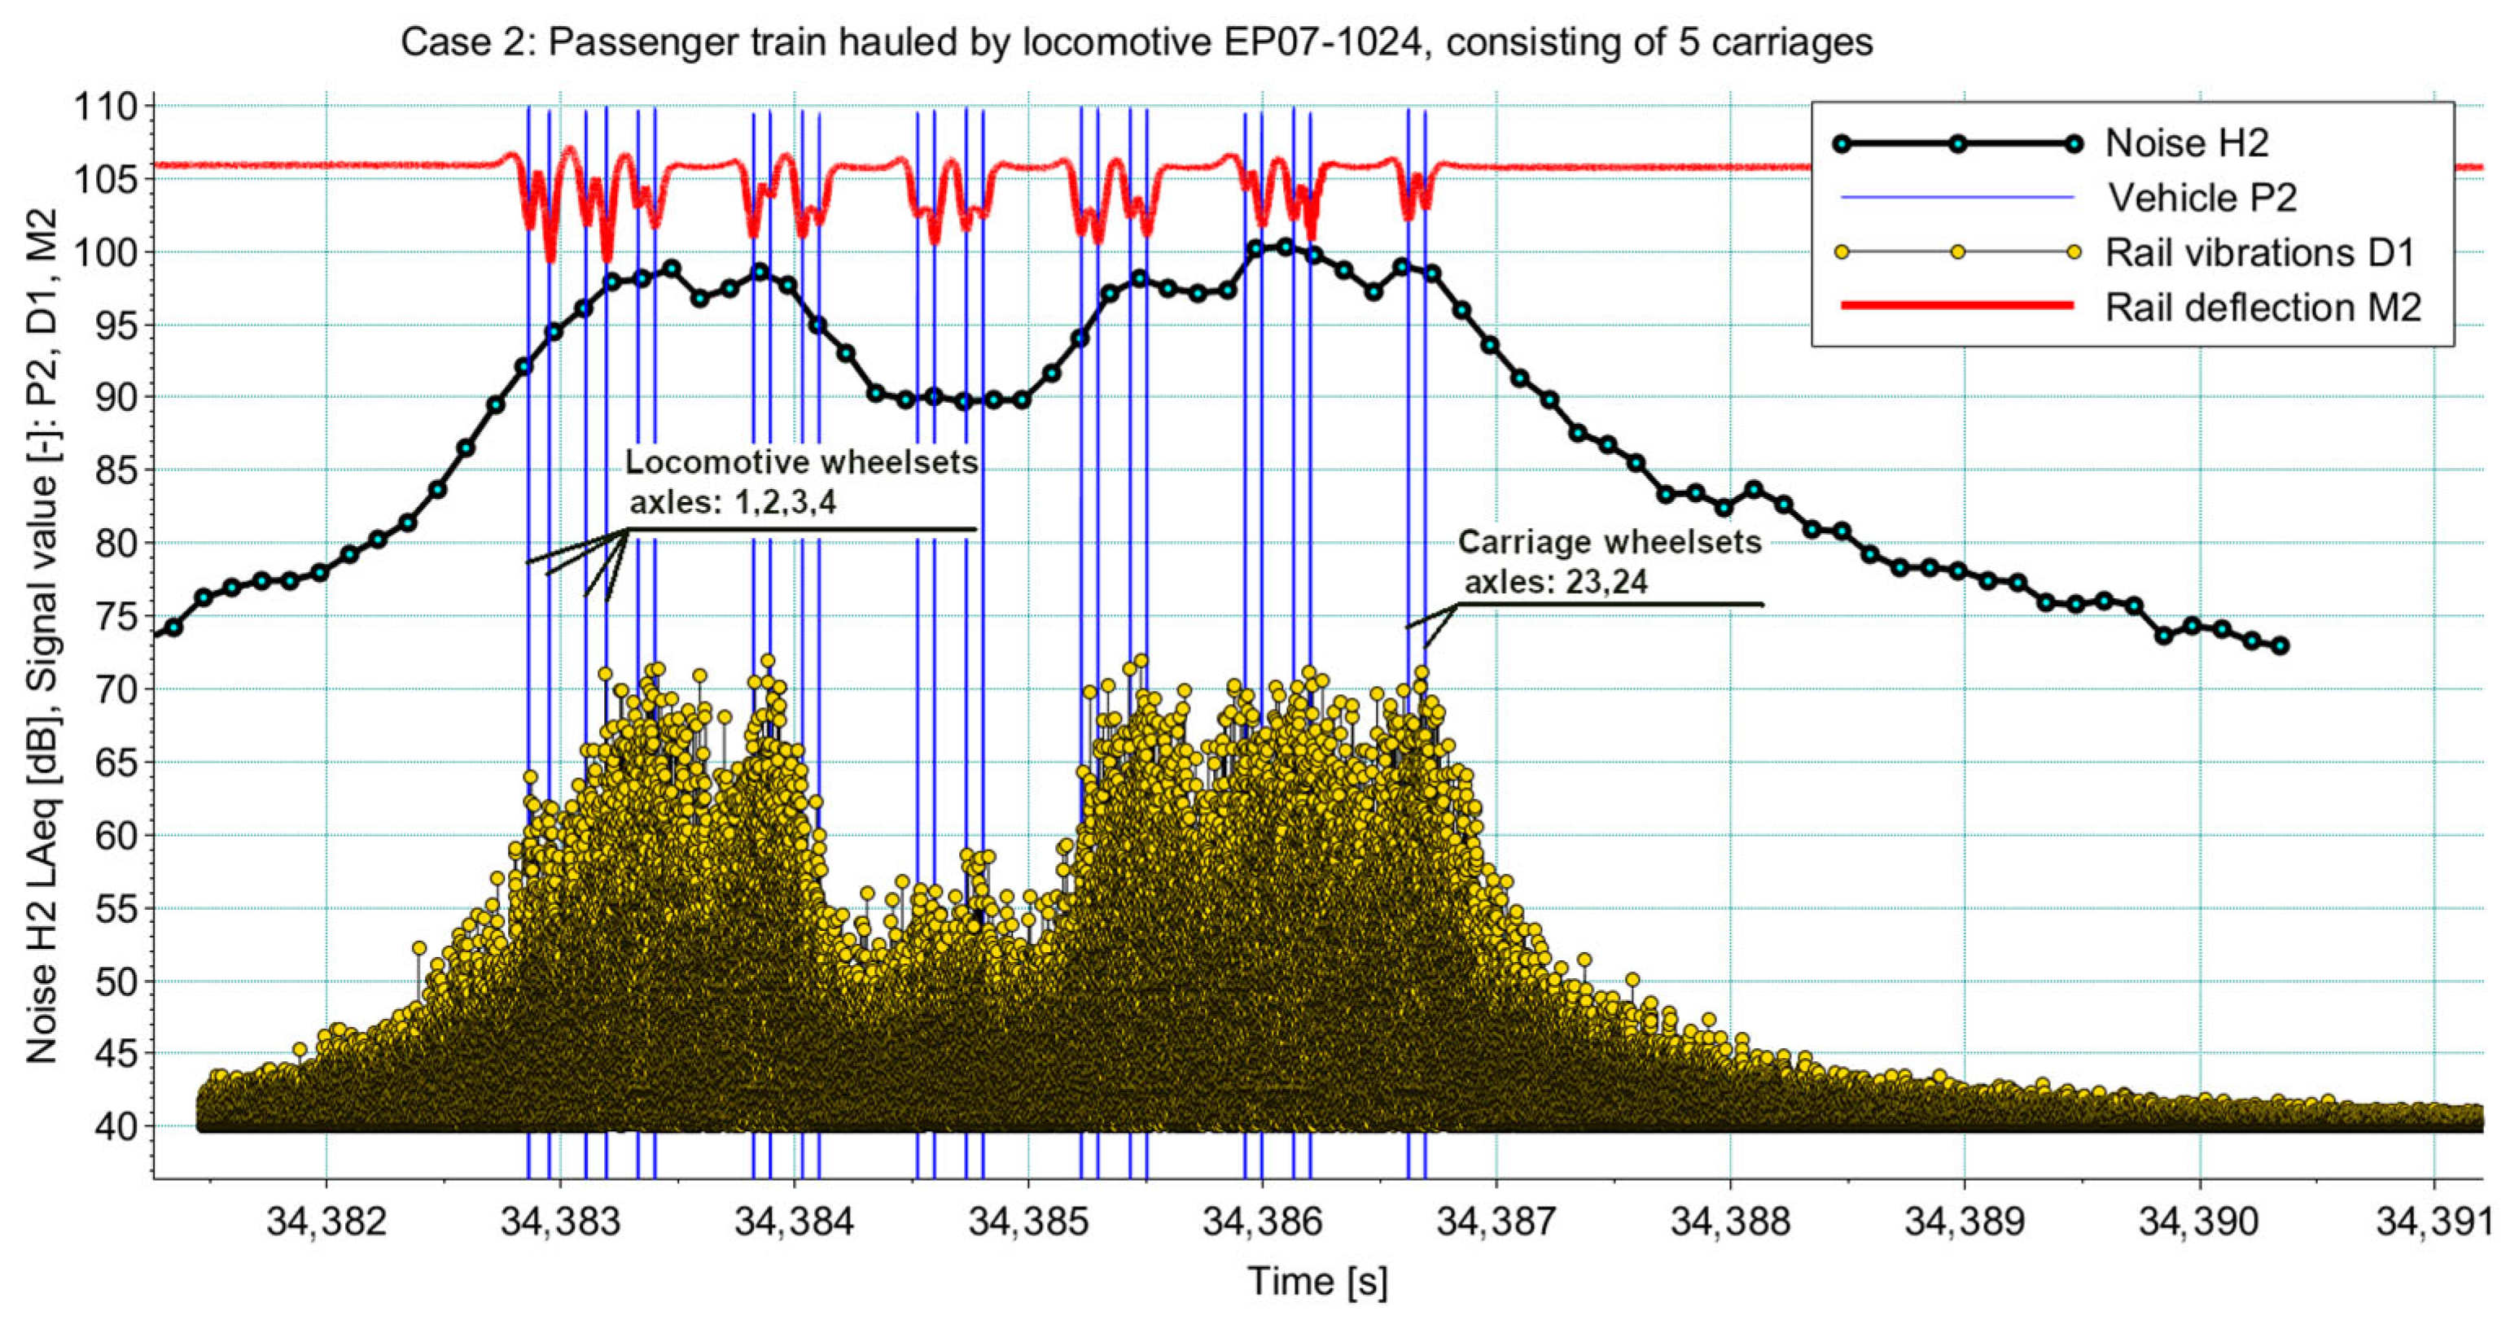The width and height of the screenshot is (2519, 1333).
Task: Click the Locomotive wheelsets annotation text
Action: 802,462
